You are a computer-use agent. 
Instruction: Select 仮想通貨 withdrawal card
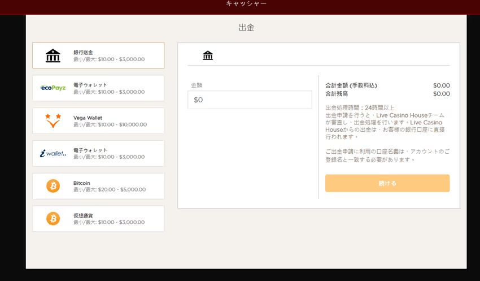coord(98,219)
